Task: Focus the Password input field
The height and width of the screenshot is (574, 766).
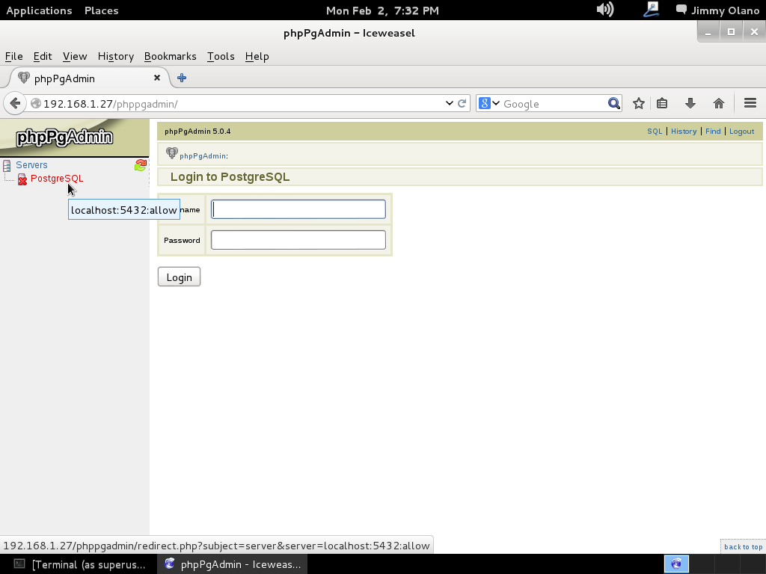Action: (298, 240)
